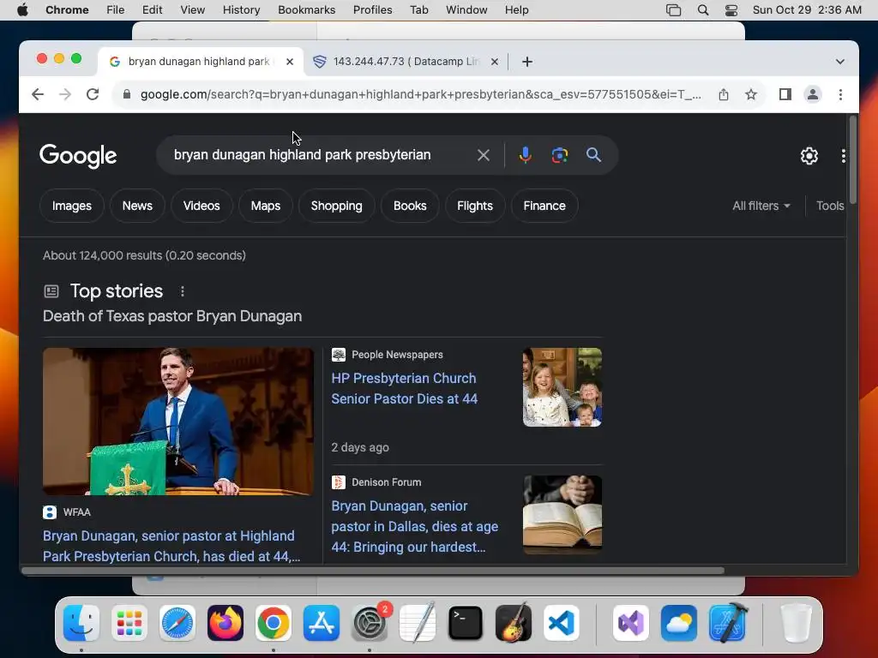Filter results by Books
This screenshot has height=658, width=878.
410,206
